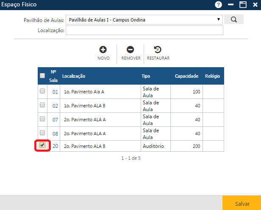
Task: Click the Restaurar restore icon
Action: click(x=158, y=49)
